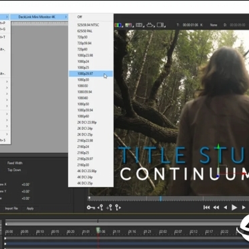Play the composition preview
Image resolution: width=249 pixels, height=249 pixels.
(234, 207)
